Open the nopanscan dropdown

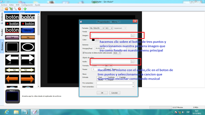pyautogui.click(x=120, y=28)
